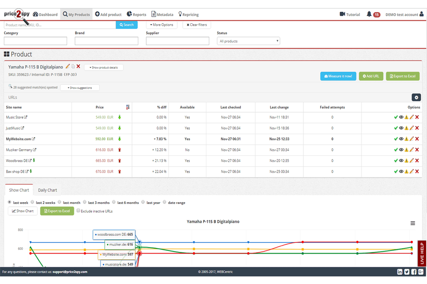
Task: Open the Status 'All products' dropdown
Action: (248, 41)
